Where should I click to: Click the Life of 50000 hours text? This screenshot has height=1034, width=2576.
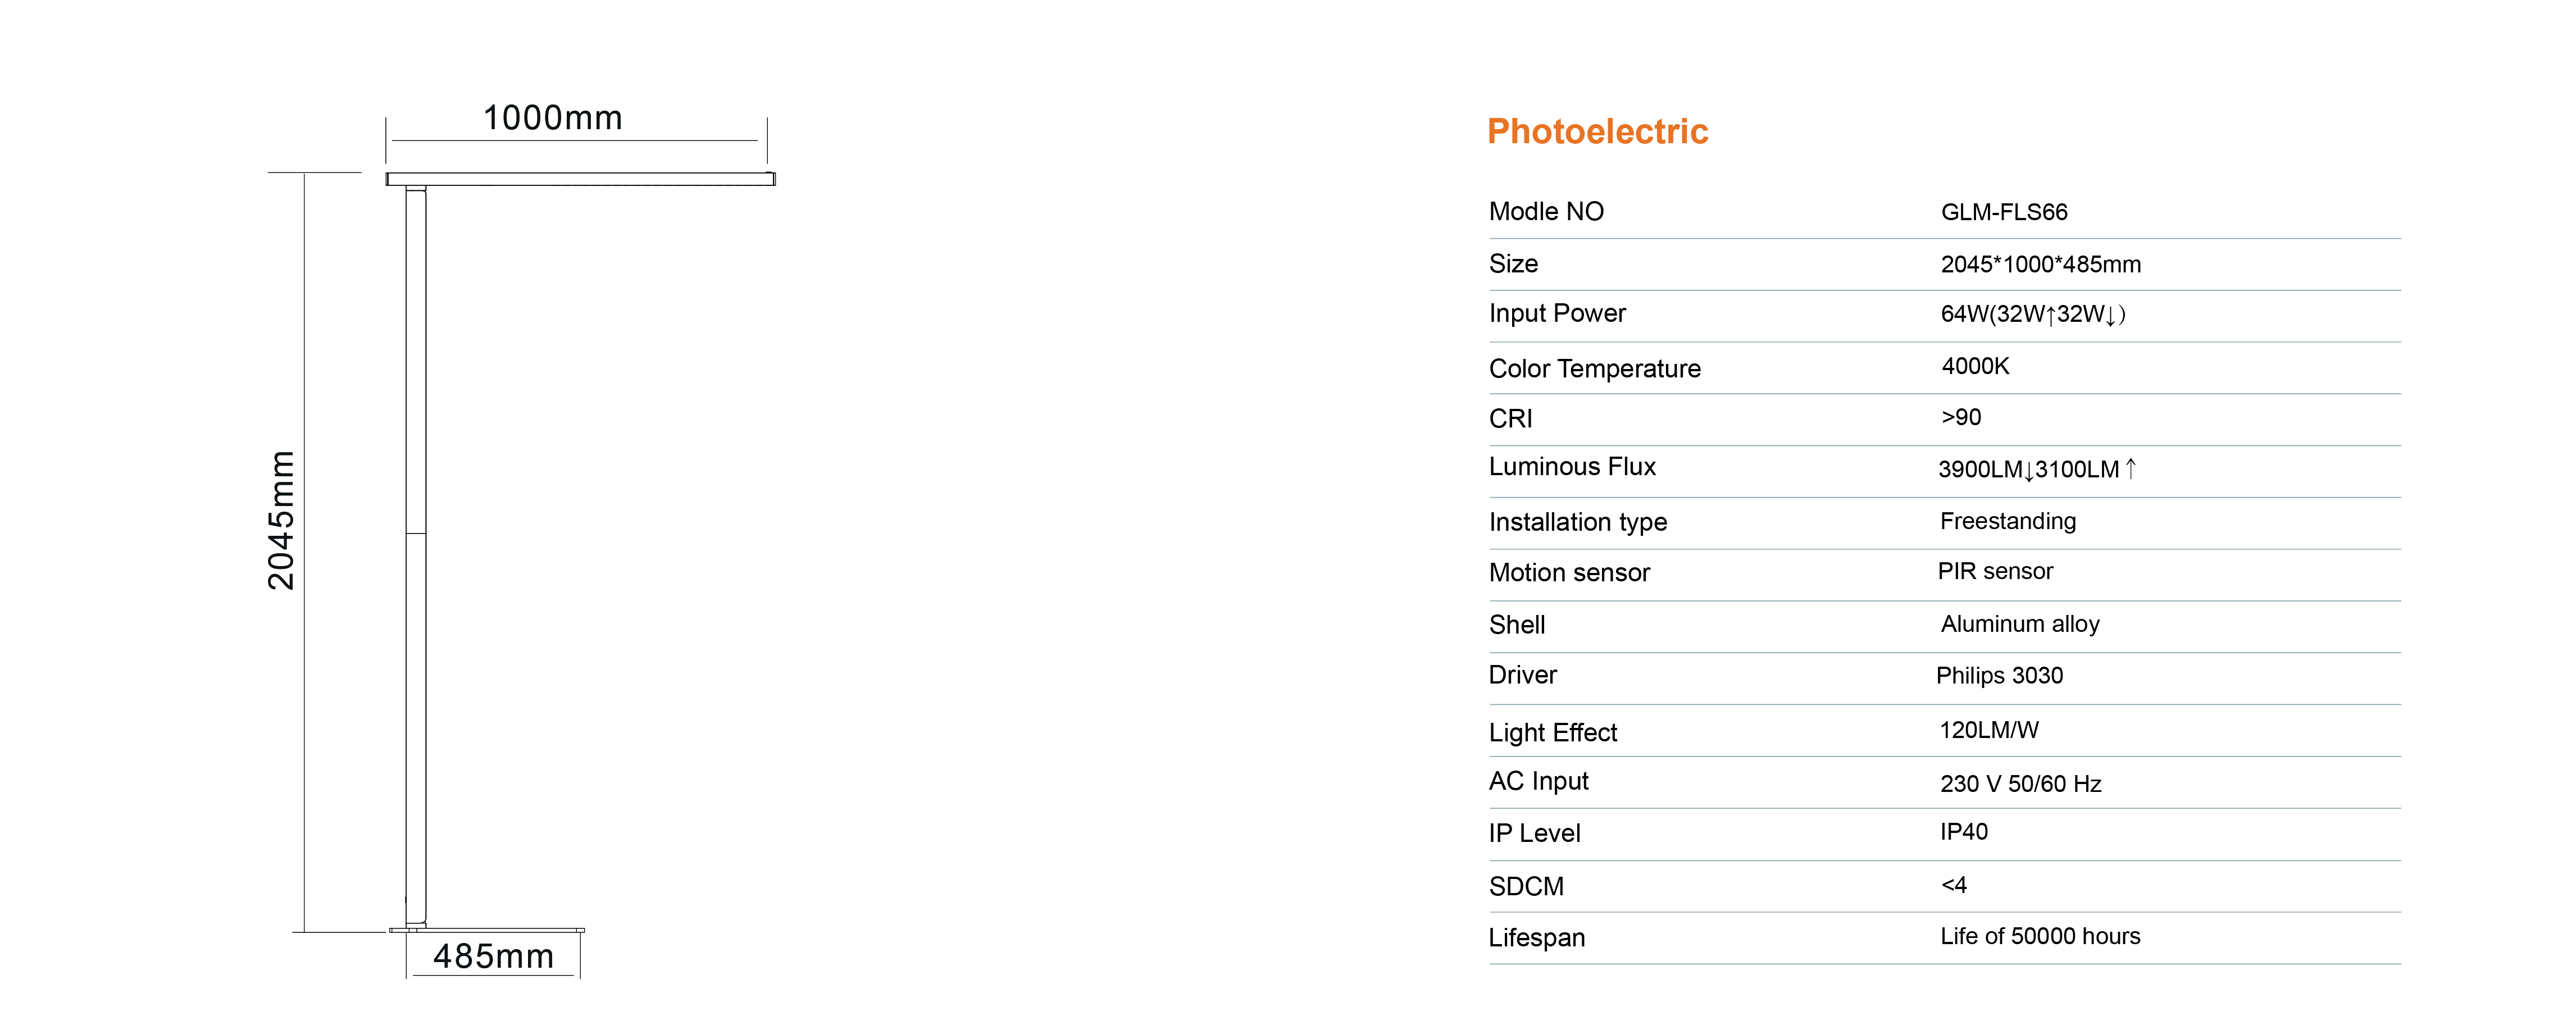pyautogui.click(x=2040, y=936)
